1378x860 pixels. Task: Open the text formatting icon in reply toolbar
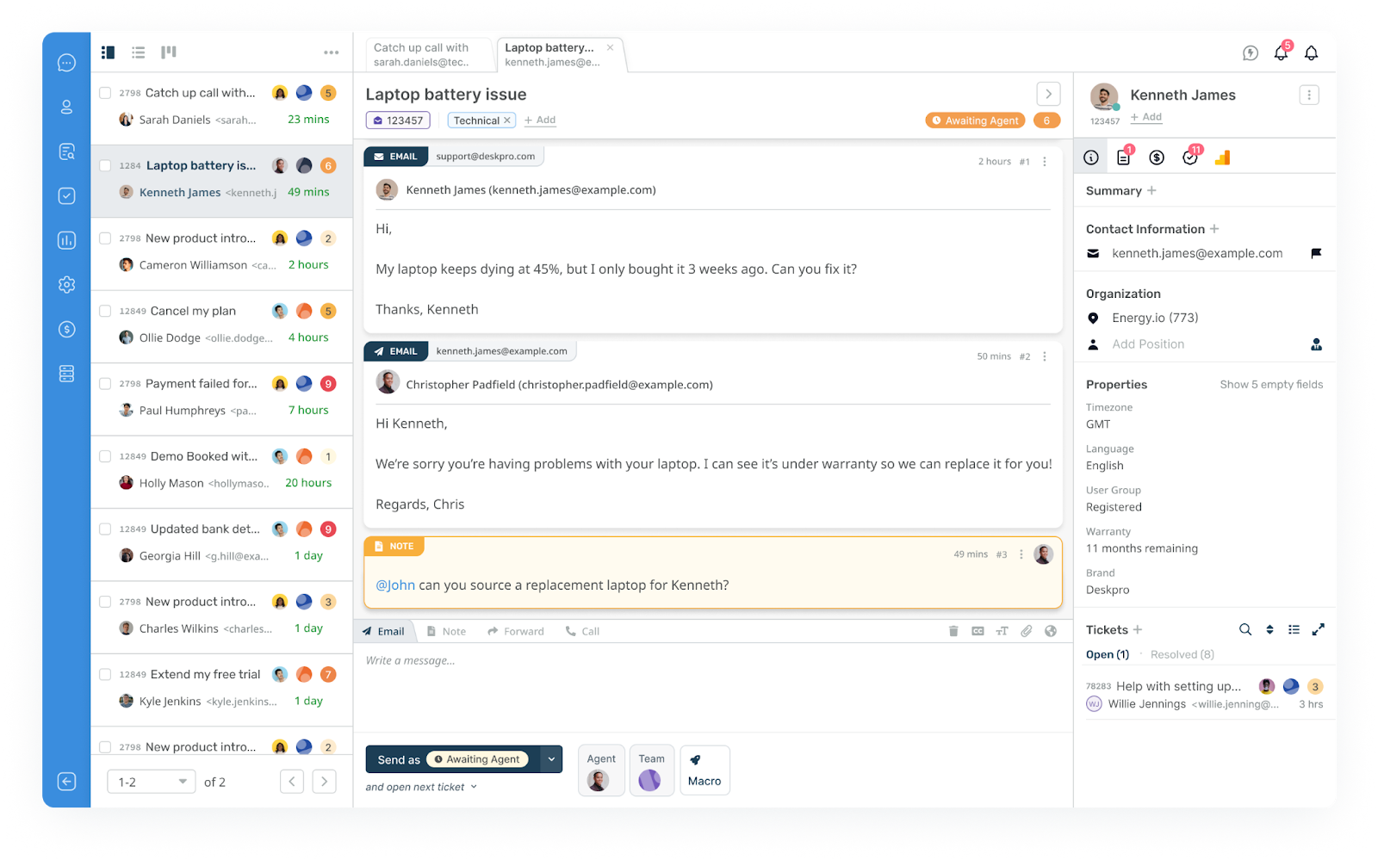click(x=1002, y=630)
